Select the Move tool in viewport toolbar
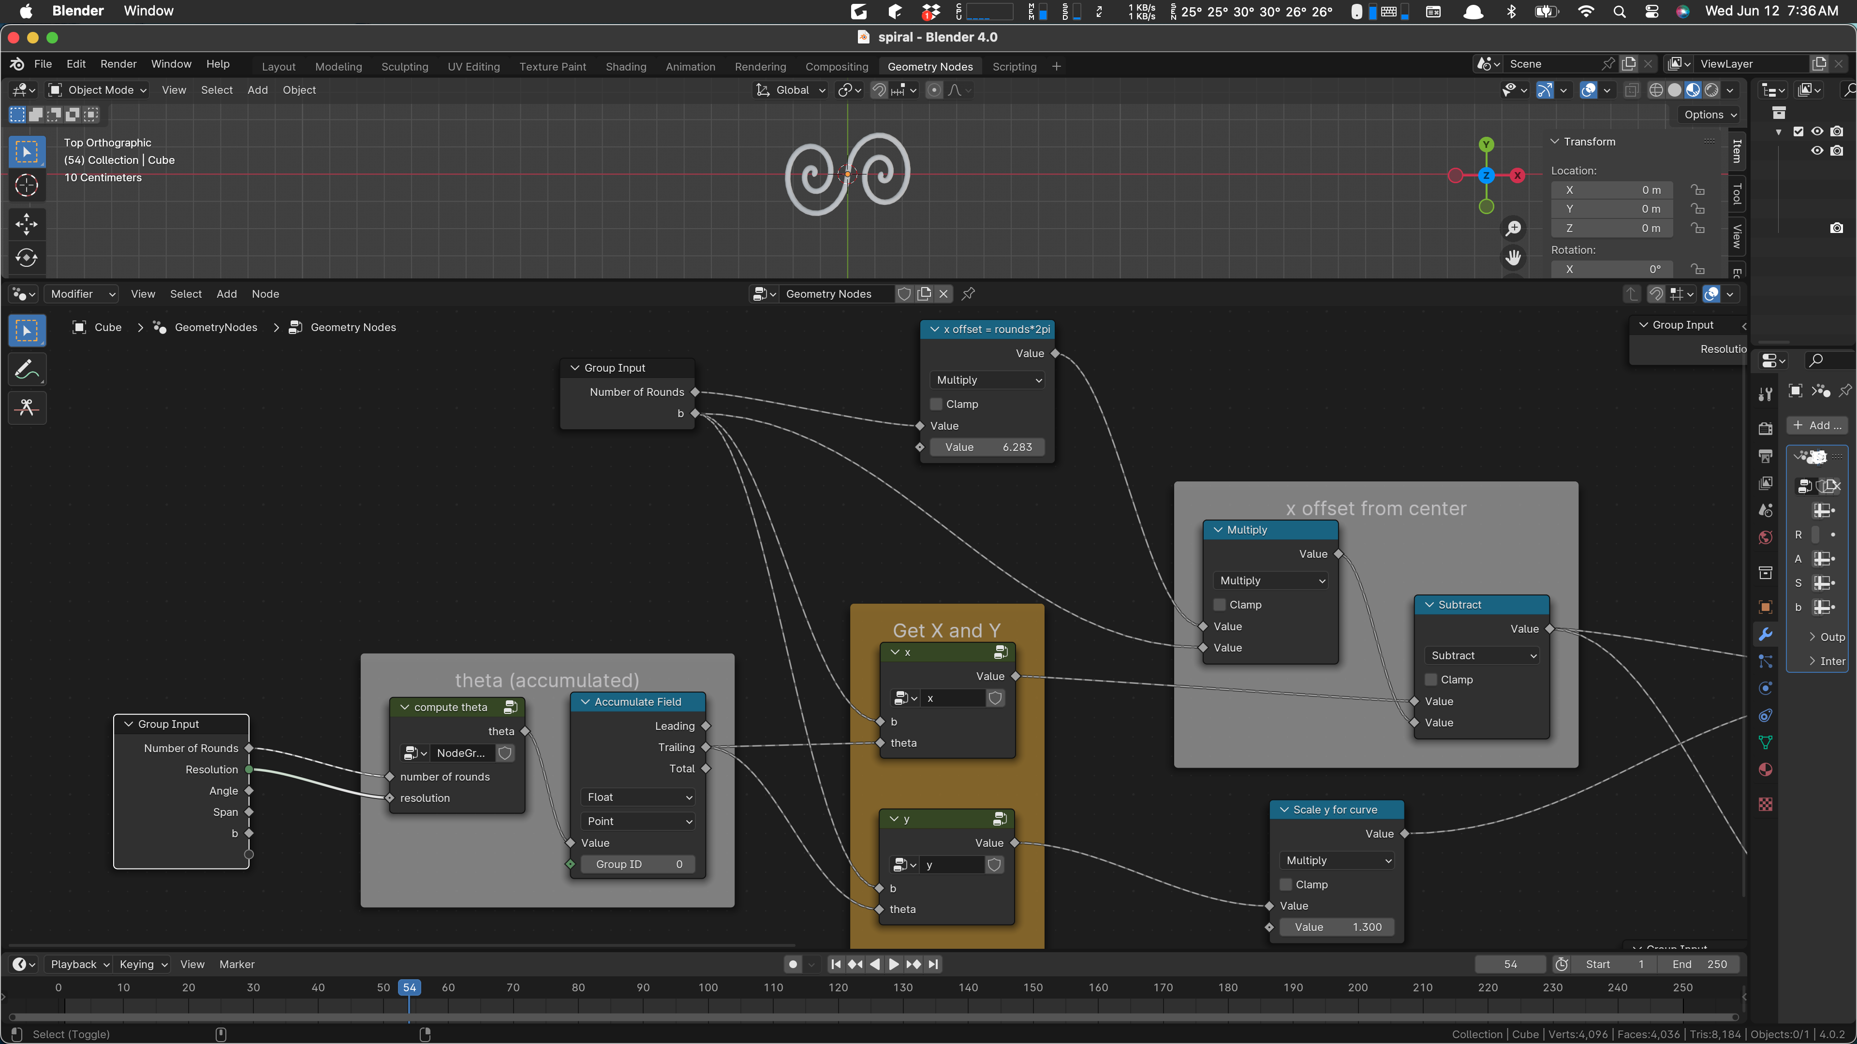The image size is (1857, 1044). [x=27, y=224]
